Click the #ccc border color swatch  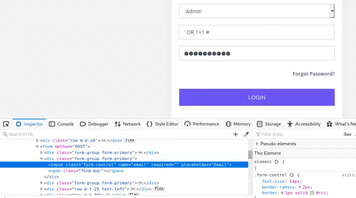pos(312,193)
